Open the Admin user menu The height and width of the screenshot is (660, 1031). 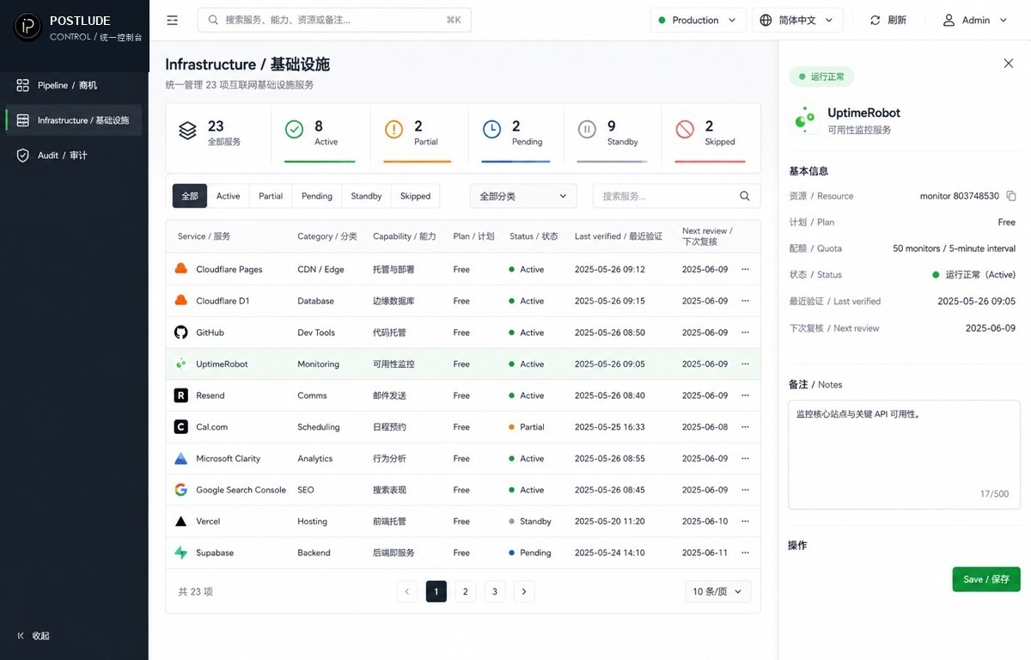pyautogui.click(x=975, y=20)
